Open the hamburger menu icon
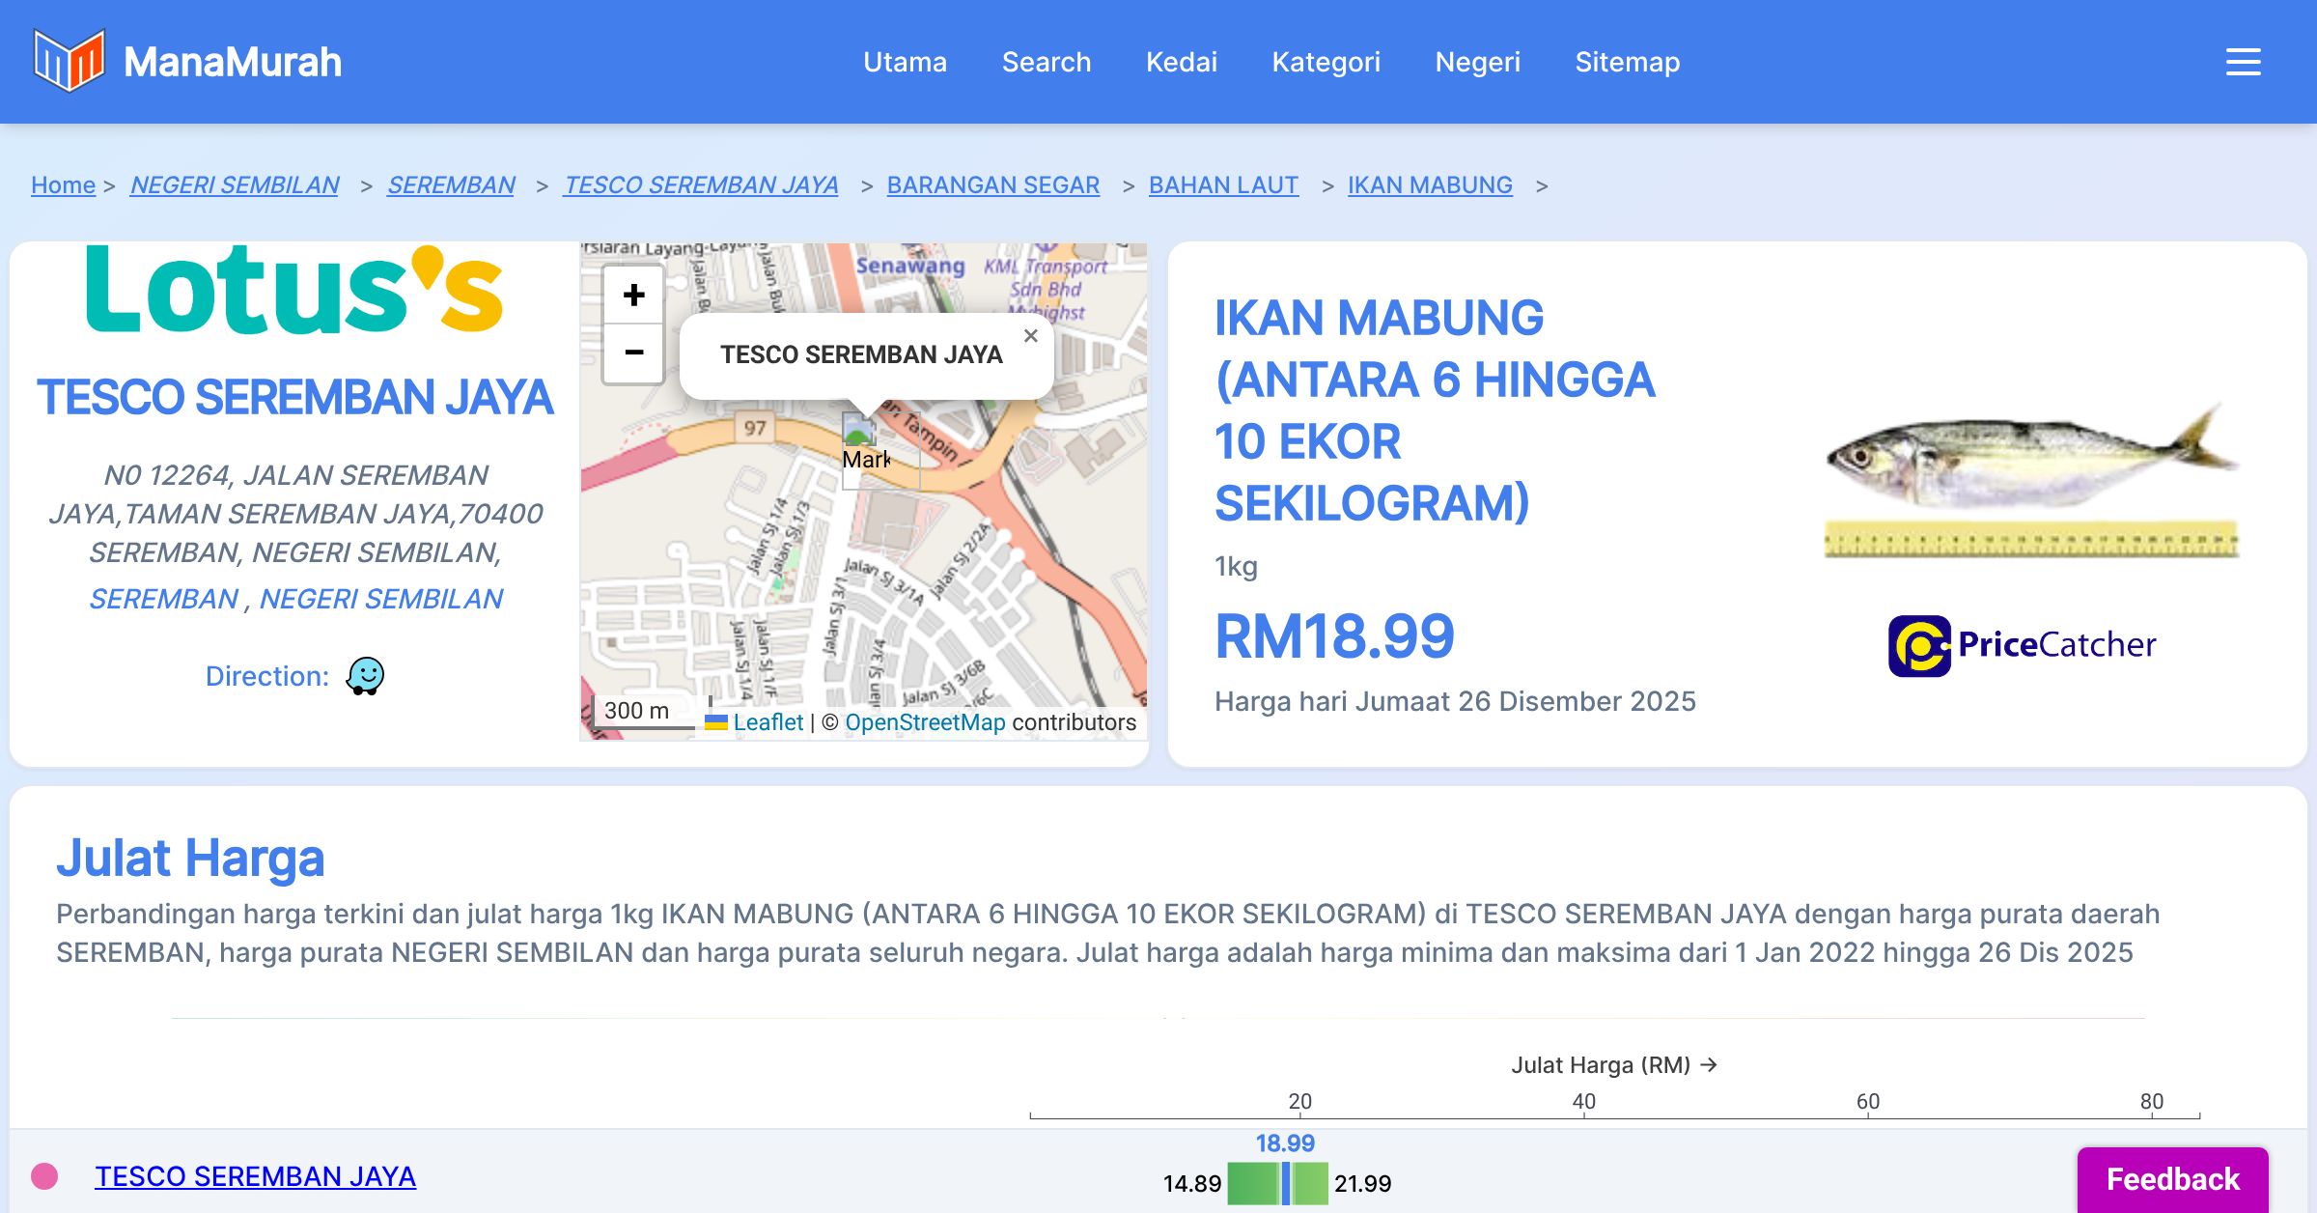Screen dimensions: 2317x1213 pos(2243,62)
